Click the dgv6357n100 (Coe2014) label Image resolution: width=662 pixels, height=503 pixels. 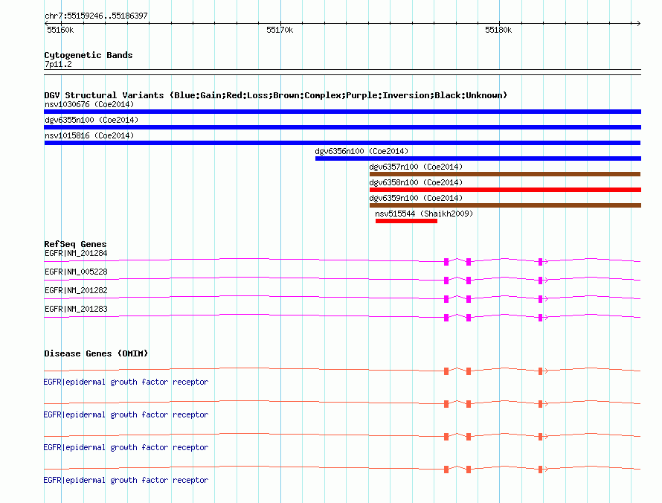point(416,167)
